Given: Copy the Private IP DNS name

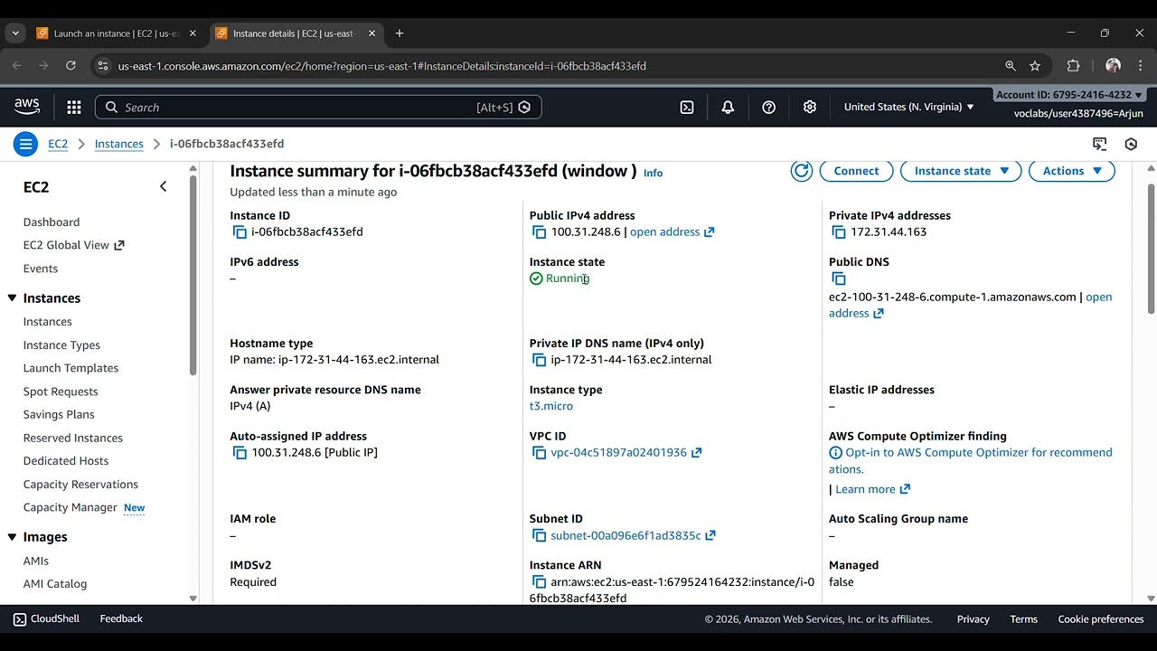Looking at the screenshot, I should click(x=539, y=360).
